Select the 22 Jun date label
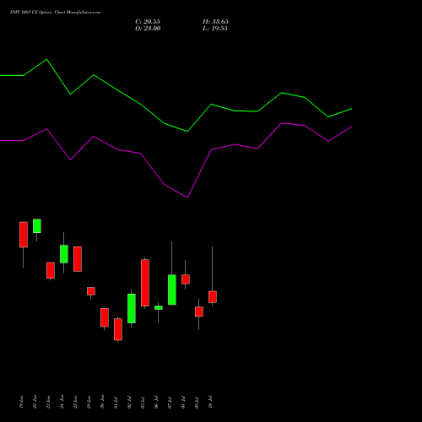Image resolution: width=422 pixels, height=422 pixels. (x=35, y=402)
